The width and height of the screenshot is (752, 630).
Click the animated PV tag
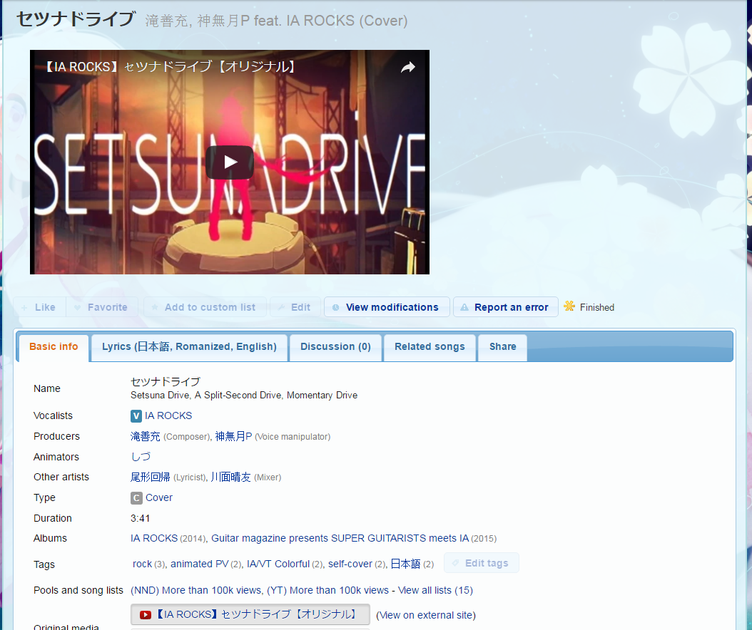200,564
